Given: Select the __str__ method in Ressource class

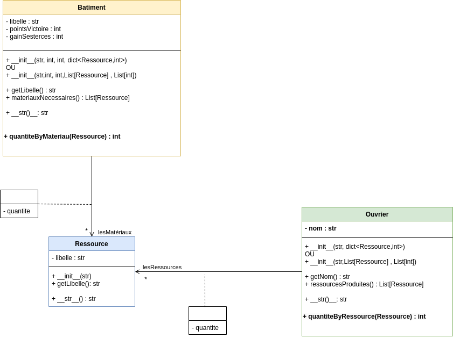Looking at the screenshot, I should pos(74,299).
